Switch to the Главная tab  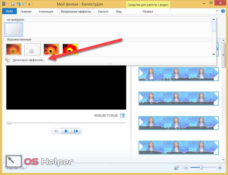26,12
